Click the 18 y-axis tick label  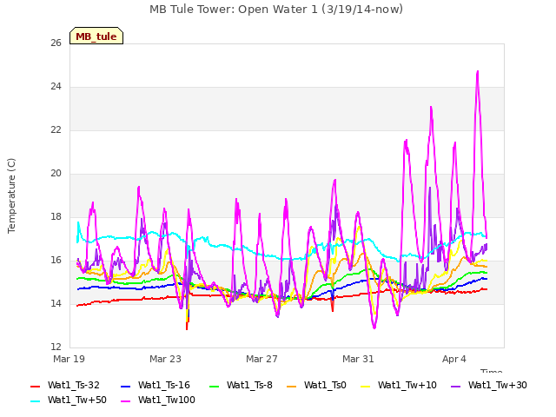coord(56,217)
